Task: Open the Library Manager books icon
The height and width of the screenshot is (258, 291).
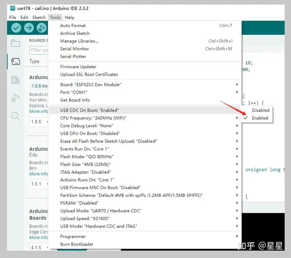Action: [15, 80]
